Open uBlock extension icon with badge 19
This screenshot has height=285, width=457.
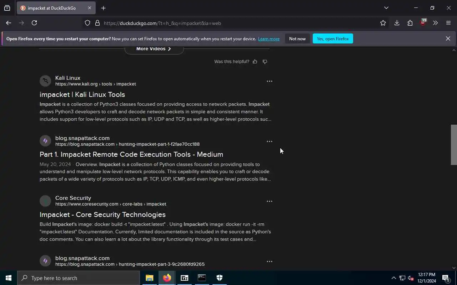coord(423,22)
